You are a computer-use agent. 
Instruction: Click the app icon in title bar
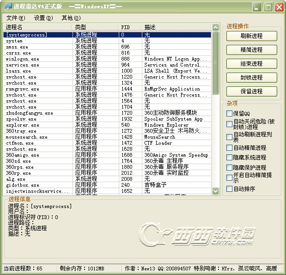pos(8,6)
